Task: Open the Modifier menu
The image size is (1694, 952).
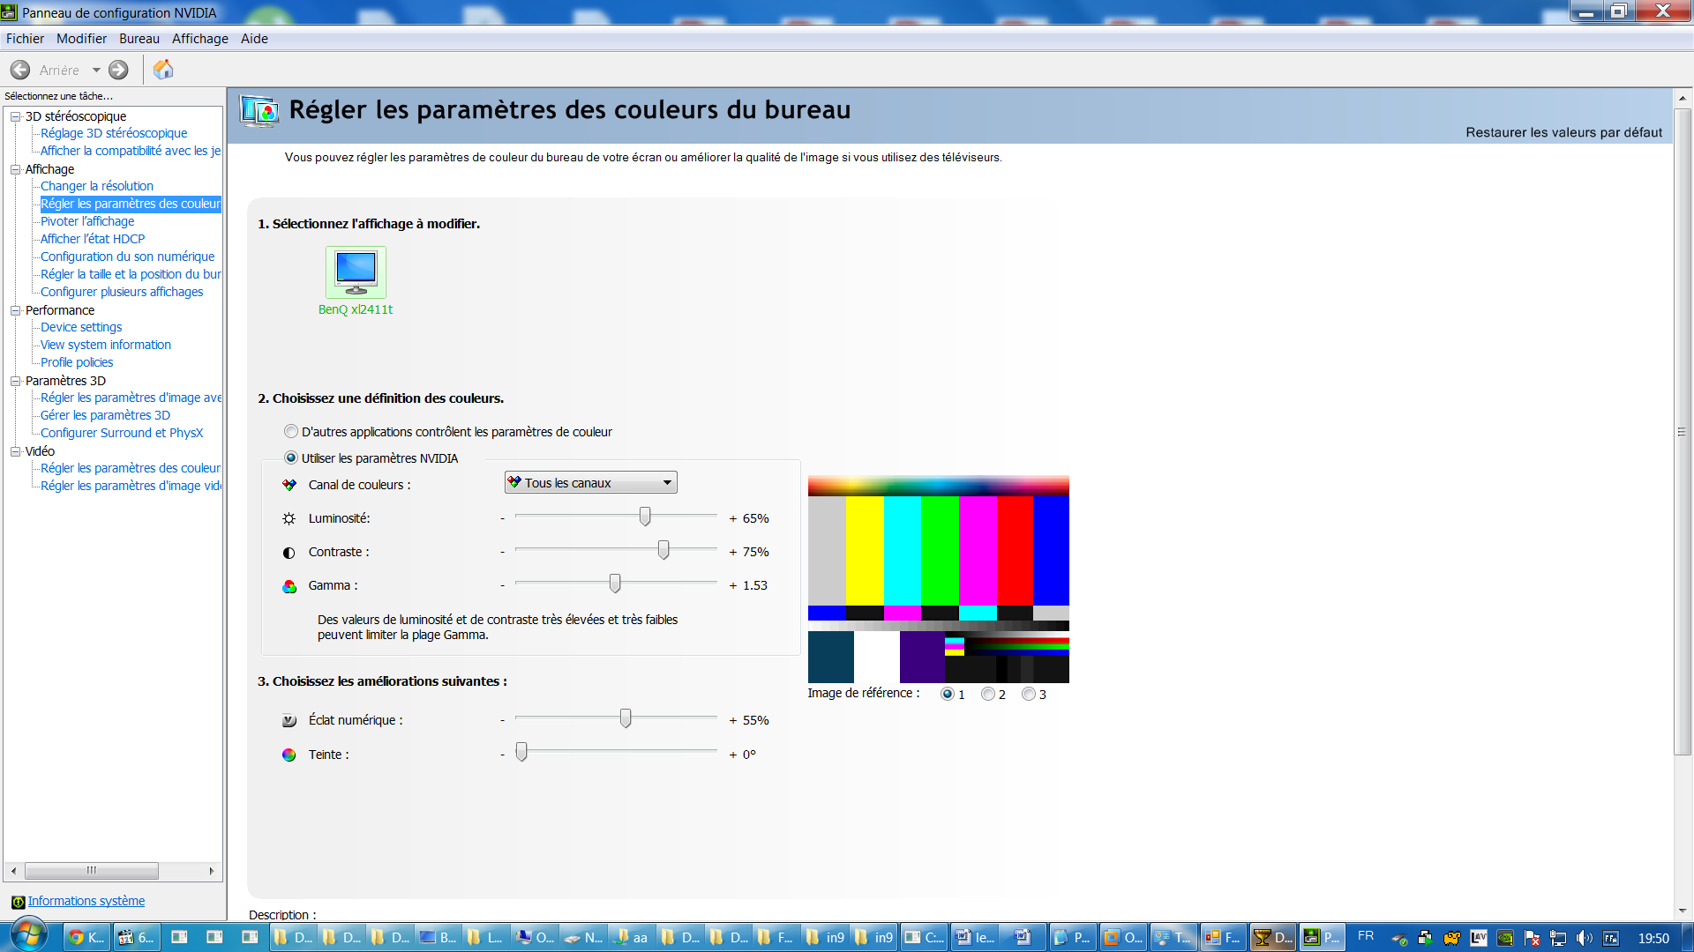Action: tap(81, 39)
